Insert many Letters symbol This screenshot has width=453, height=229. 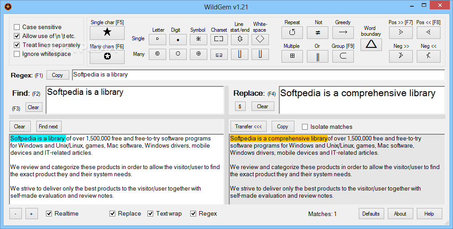pos(157,55)
